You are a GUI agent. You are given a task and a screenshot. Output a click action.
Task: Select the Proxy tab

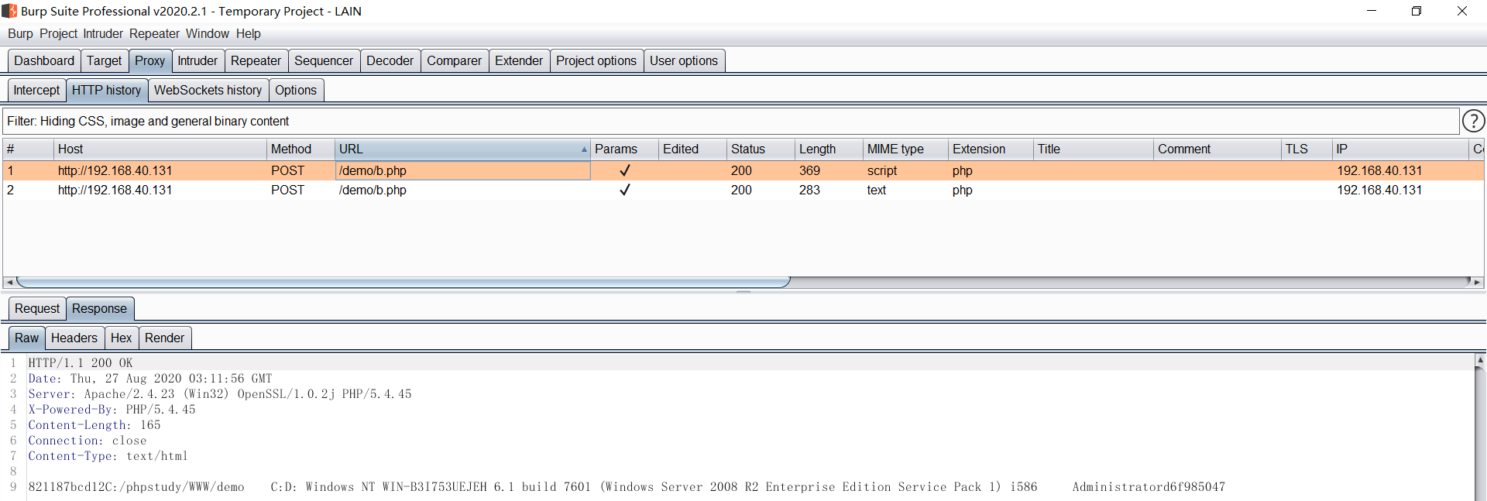[149, 60]
